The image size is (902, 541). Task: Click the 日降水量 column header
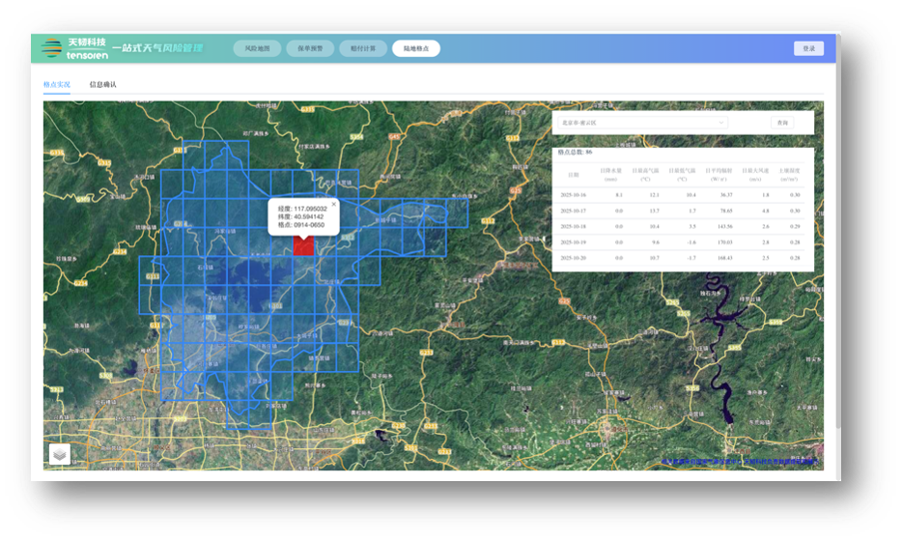pos(611,174)
